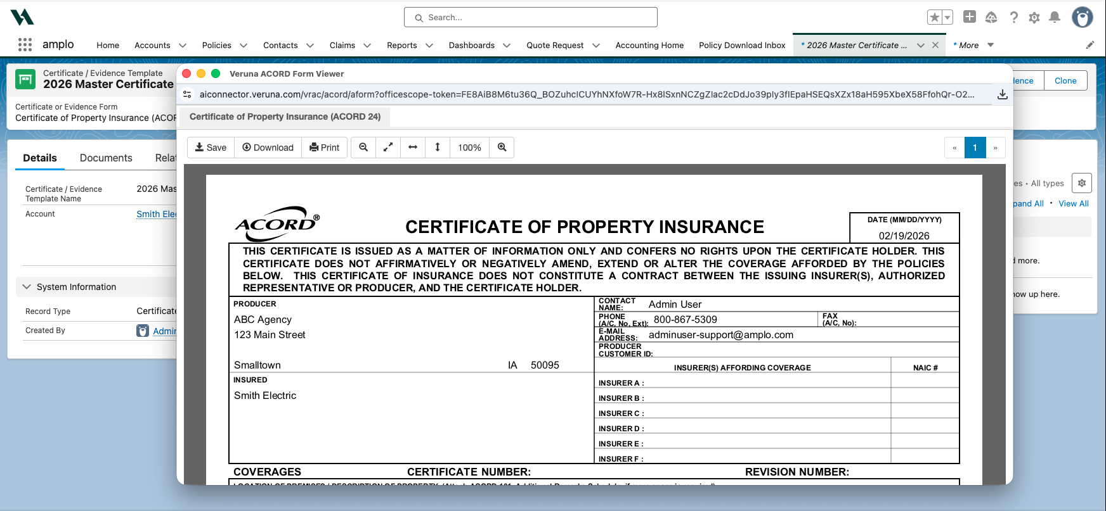Screen dimensions: 1106x511
Task: Click the contact name field showing Admin User
Action: [x=802, y=304]
